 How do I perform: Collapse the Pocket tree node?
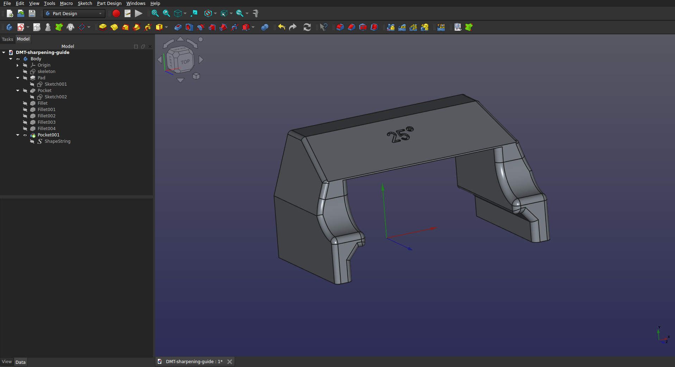tap(18, 91)
